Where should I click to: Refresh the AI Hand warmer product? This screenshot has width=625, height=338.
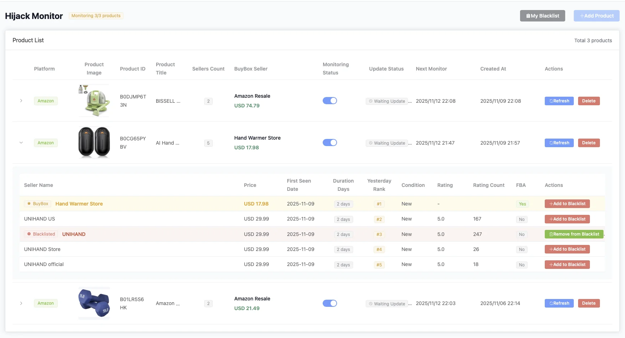[559, 143]
